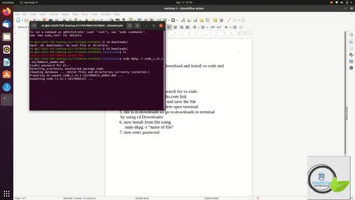Open the Writer sidebar Properties deck
Screen dimensions: 355x200
pos(351,42)
